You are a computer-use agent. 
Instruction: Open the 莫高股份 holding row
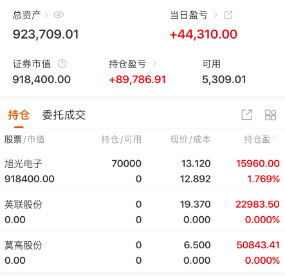pyautogui.click(x=142, y=252)
